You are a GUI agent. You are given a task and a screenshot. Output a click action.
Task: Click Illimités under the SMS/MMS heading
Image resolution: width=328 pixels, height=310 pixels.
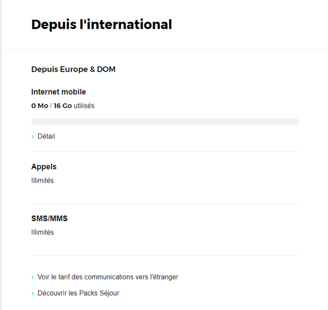[43, 232]
